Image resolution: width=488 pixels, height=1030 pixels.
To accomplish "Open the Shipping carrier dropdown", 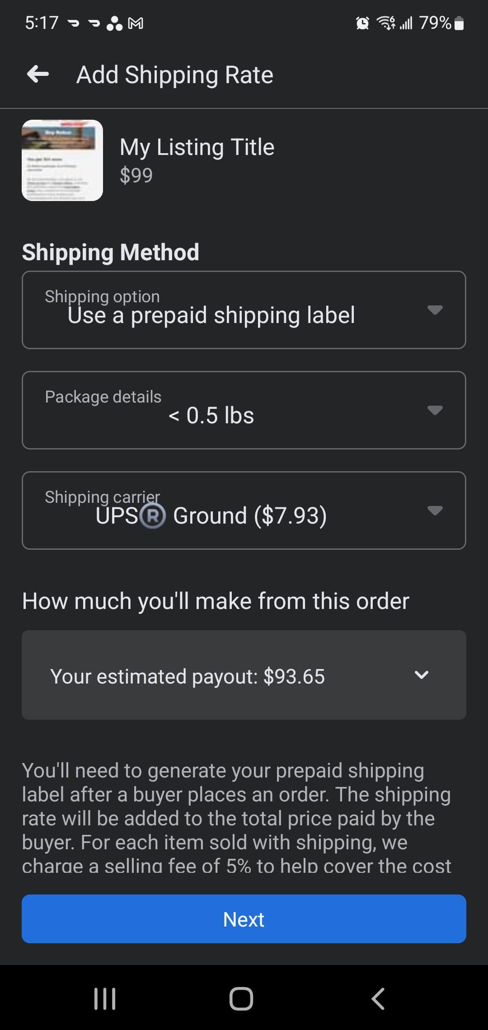I will [x=244, y=510].
